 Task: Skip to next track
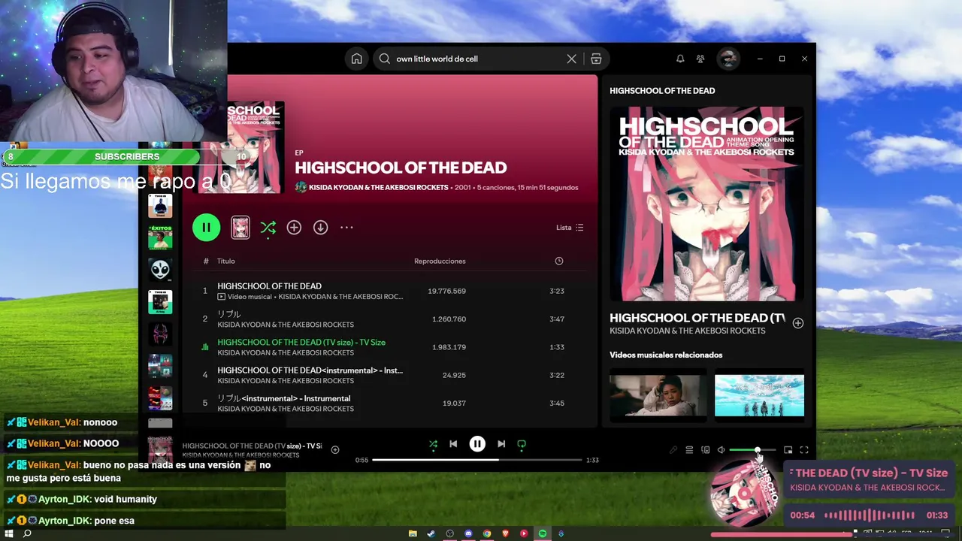(501, 444)
